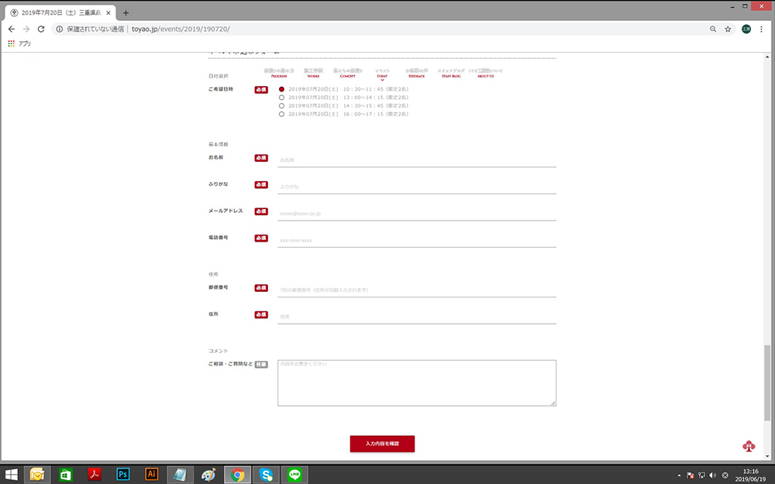Image resolution: width=775 pixels, height=484 pixels.
Task: Click the メールアドレス email input field
Action: click(x=416, y=213)
